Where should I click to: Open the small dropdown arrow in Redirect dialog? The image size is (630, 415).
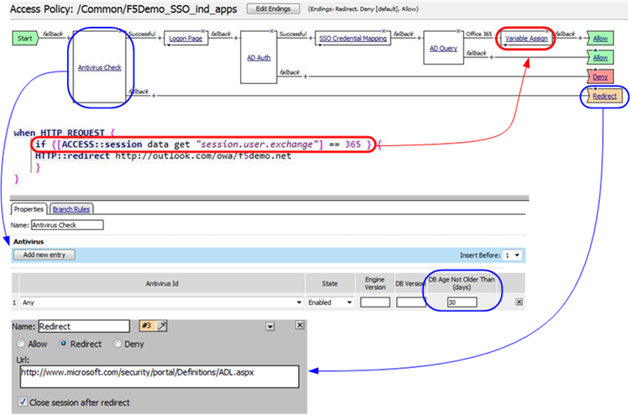click(x=270, y=327)
